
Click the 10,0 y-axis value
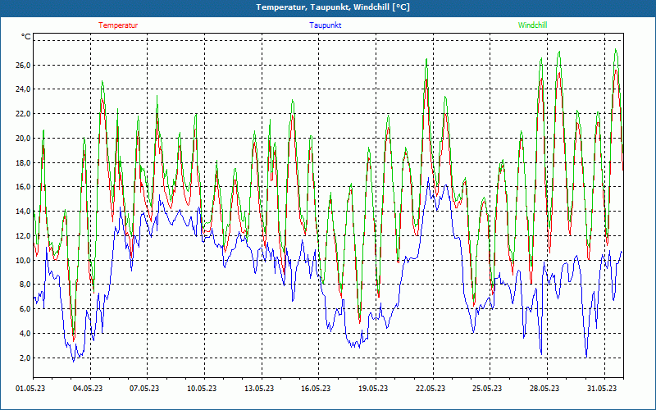tap(23, 260)
